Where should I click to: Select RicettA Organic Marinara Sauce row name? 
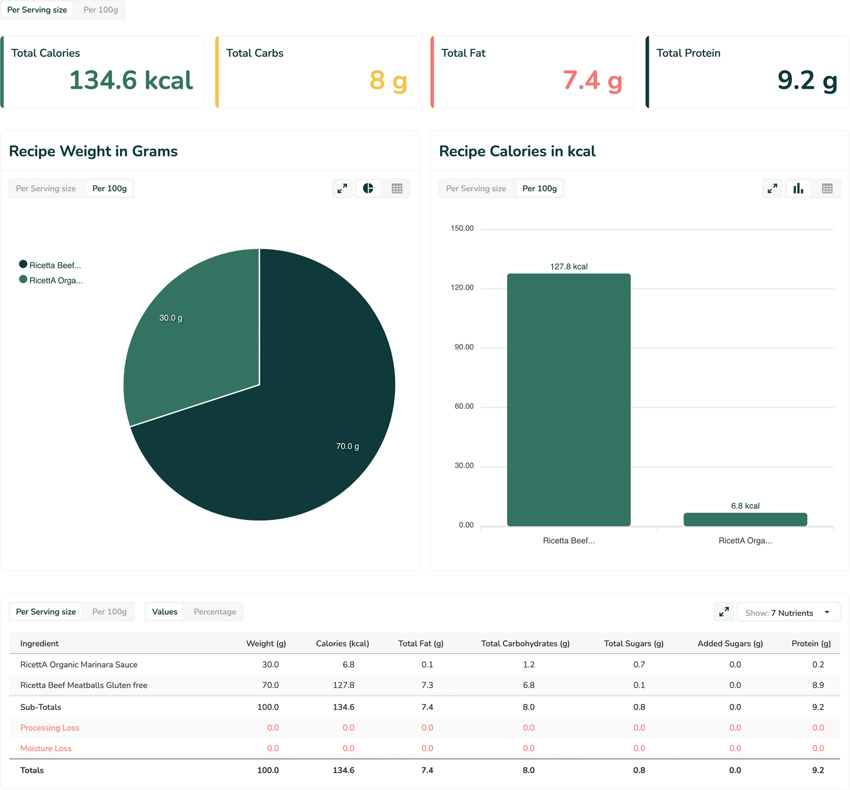click(79, 665)
